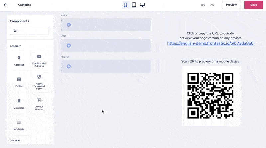Click the search magnifier icon
This screenshot has width=266, height=148.
15,31
